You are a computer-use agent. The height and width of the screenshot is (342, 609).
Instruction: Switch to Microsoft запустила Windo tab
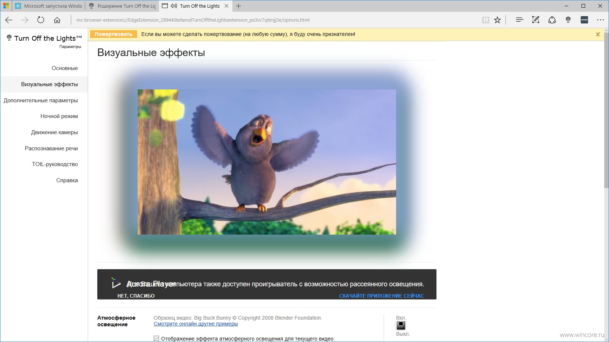pos(49,6)
